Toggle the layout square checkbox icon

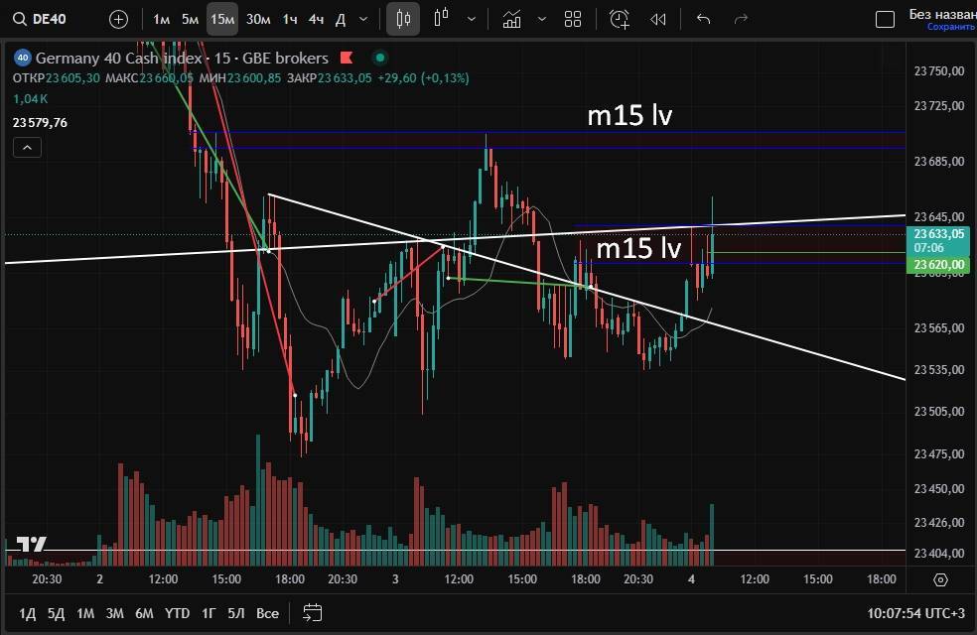884,19
